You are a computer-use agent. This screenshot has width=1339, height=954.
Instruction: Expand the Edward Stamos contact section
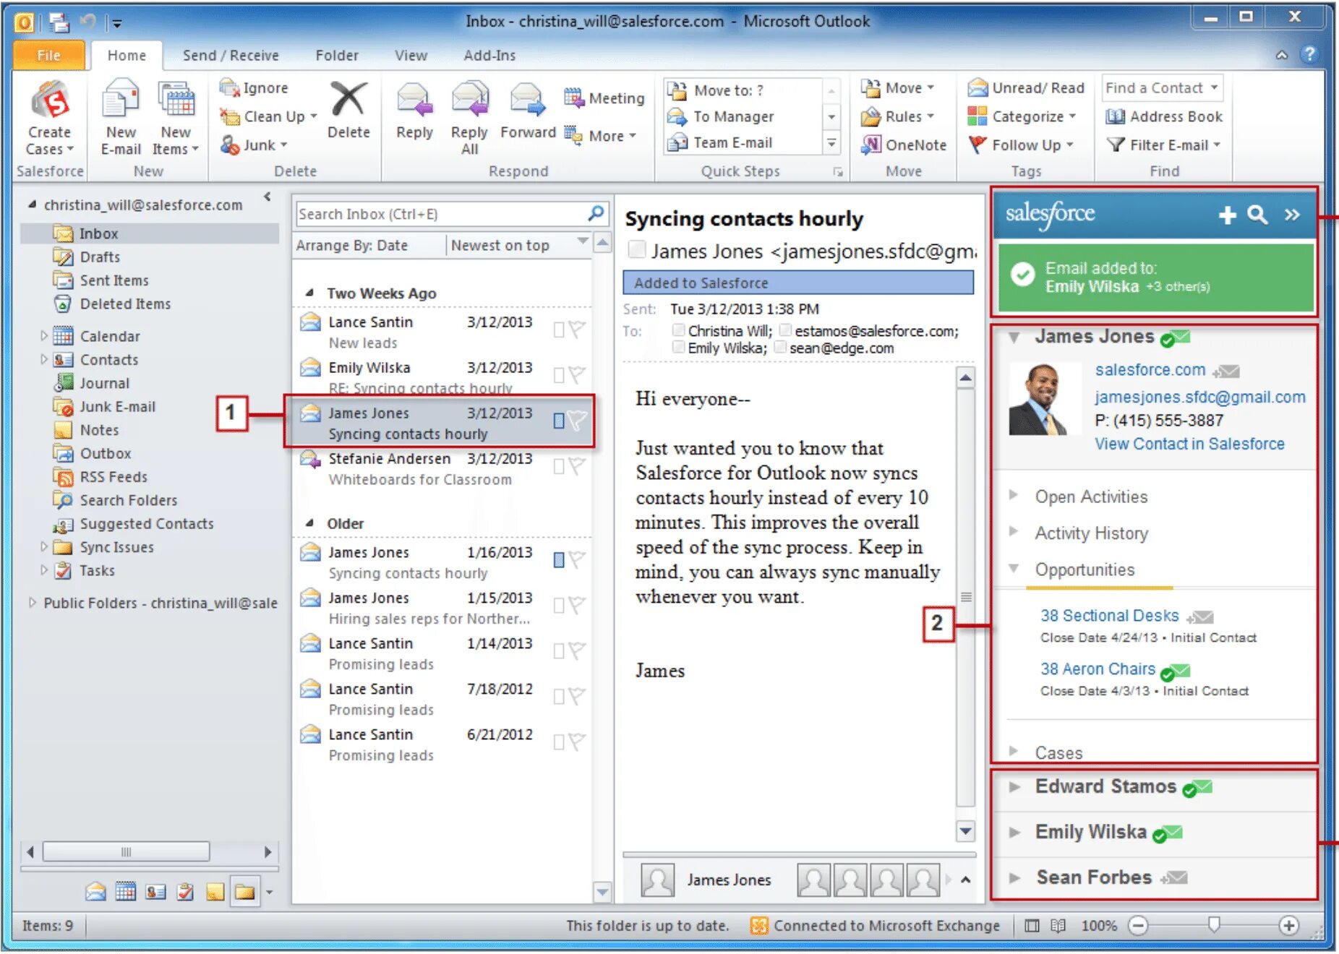[x=1014, y=787]
